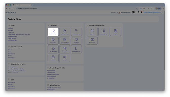Open the All Website Help link
Viewport: 170px width, 97px height.
51,78
